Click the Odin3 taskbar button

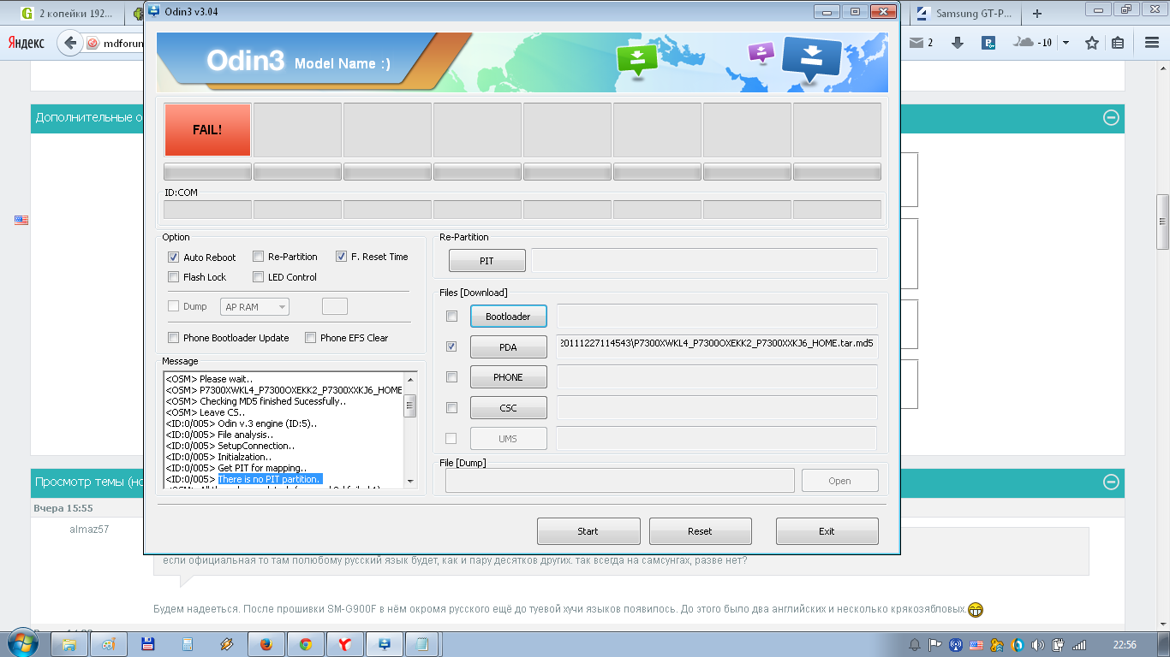click(384, 644)
